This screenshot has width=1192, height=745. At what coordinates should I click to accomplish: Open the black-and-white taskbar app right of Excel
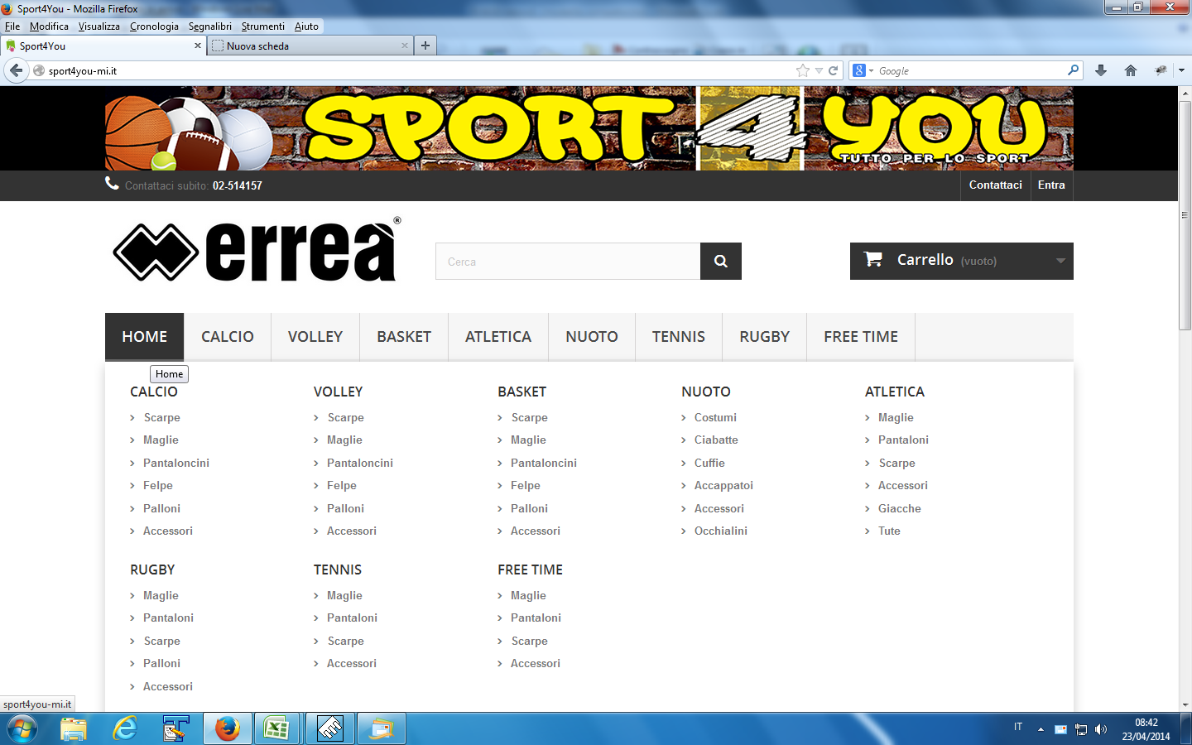tap(329, 729)
